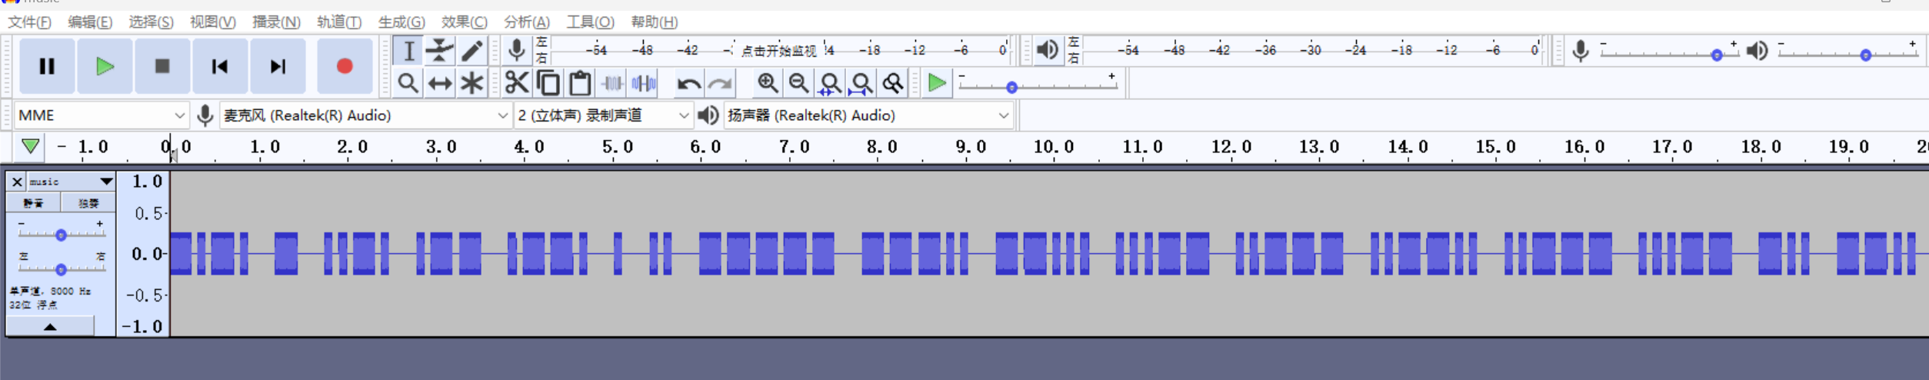Open the MME audio host dropdown

(x=101, y=115)
